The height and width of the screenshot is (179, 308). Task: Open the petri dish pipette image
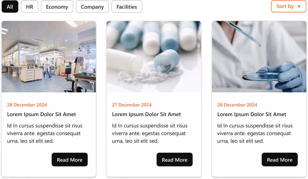[259, 57]
